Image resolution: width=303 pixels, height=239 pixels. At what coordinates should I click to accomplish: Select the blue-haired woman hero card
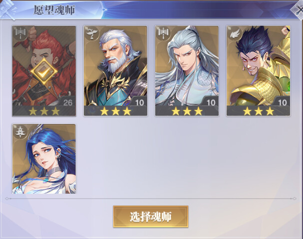(x=44, y=159)
